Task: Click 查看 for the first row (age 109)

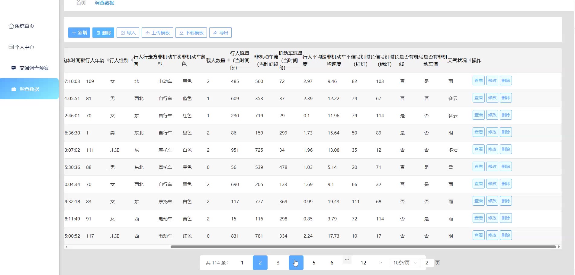Action: tap(478, 81)
